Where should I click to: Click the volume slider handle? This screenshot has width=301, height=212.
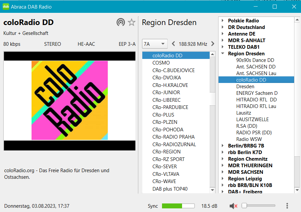(x=244, y=206)
